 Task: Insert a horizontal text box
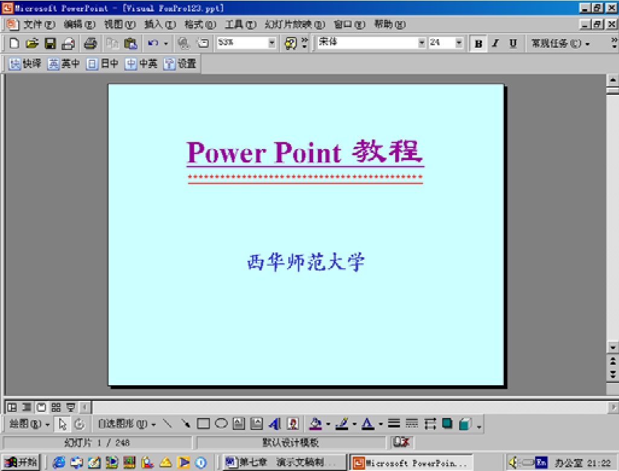(238, 424)
